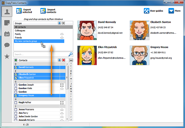
Task: Check Jesse Pearsons checkbox
Action: [x=16, y=110]
